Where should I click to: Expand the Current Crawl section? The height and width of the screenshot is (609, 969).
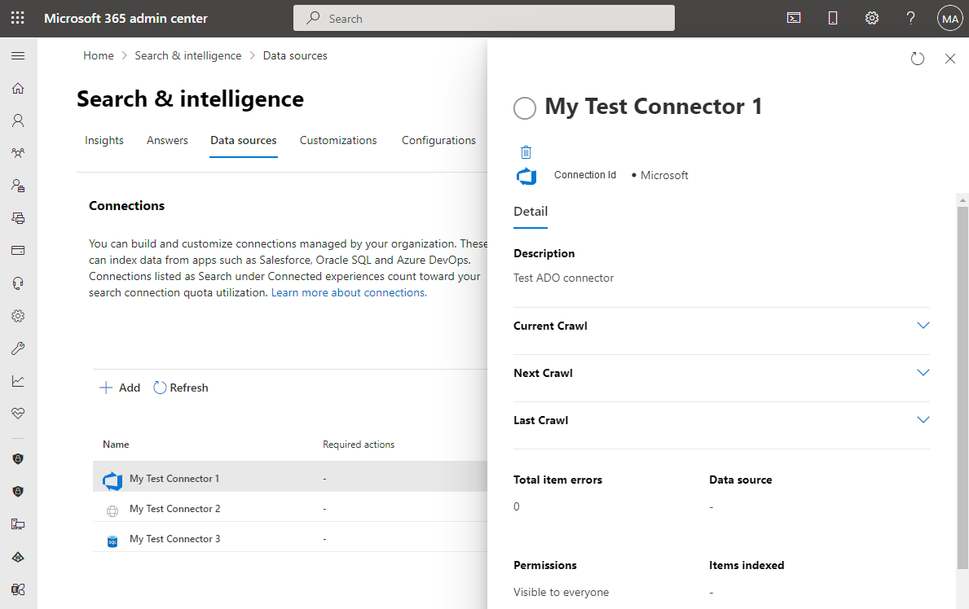(x=923, y=325)
